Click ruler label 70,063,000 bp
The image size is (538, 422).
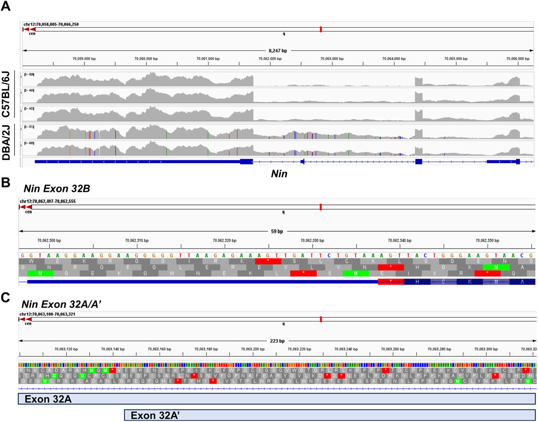[x=332, y=59]
